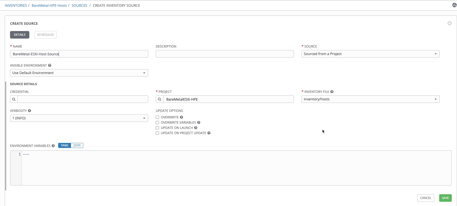Click the Update on Launch help icon
This screenshot has height=206, width=457.
(x=196, y=128)
